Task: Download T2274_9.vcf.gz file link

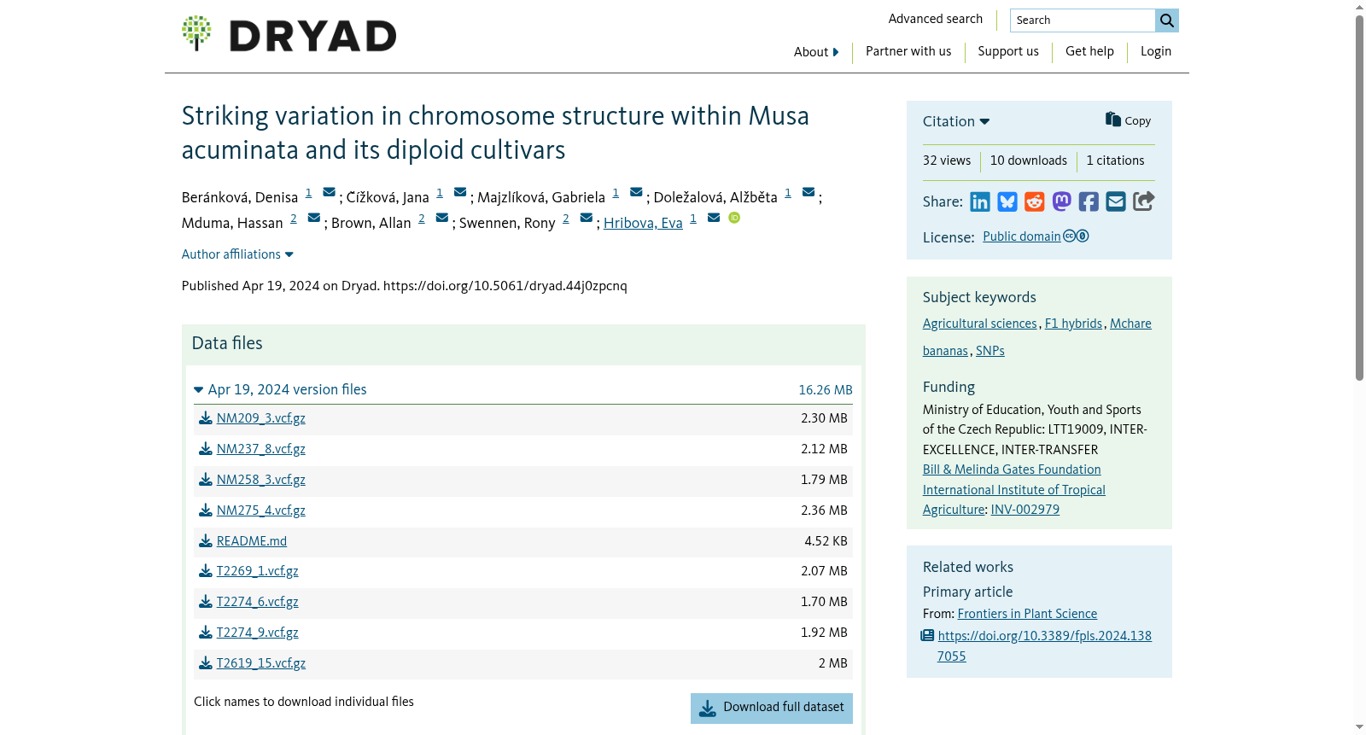Action: click(x=258, y=633)
